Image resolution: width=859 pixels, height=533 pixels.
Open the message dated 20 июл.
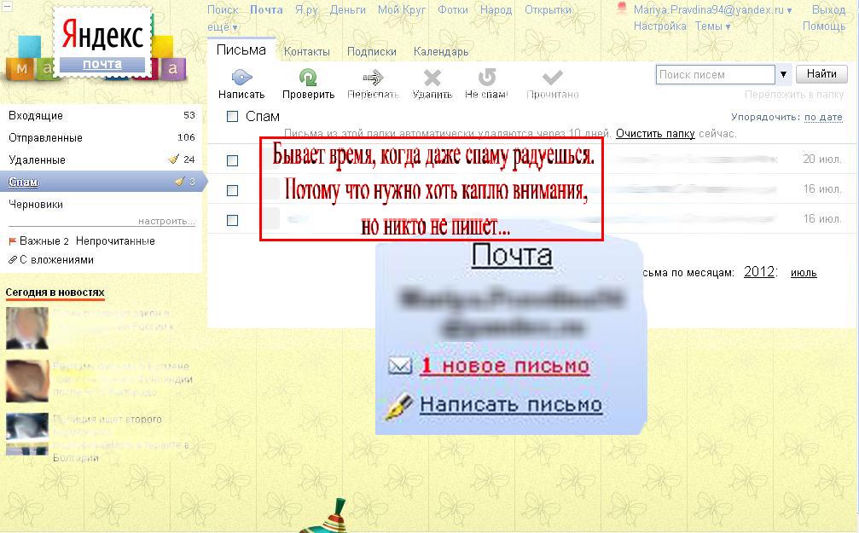click(x=533, y=160)
